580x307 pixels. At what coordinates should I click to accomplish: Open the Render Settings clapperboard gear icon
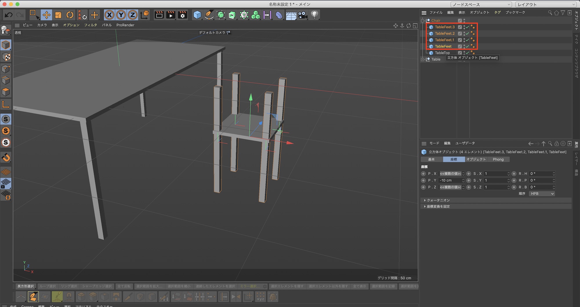click(x=182, y=15)
